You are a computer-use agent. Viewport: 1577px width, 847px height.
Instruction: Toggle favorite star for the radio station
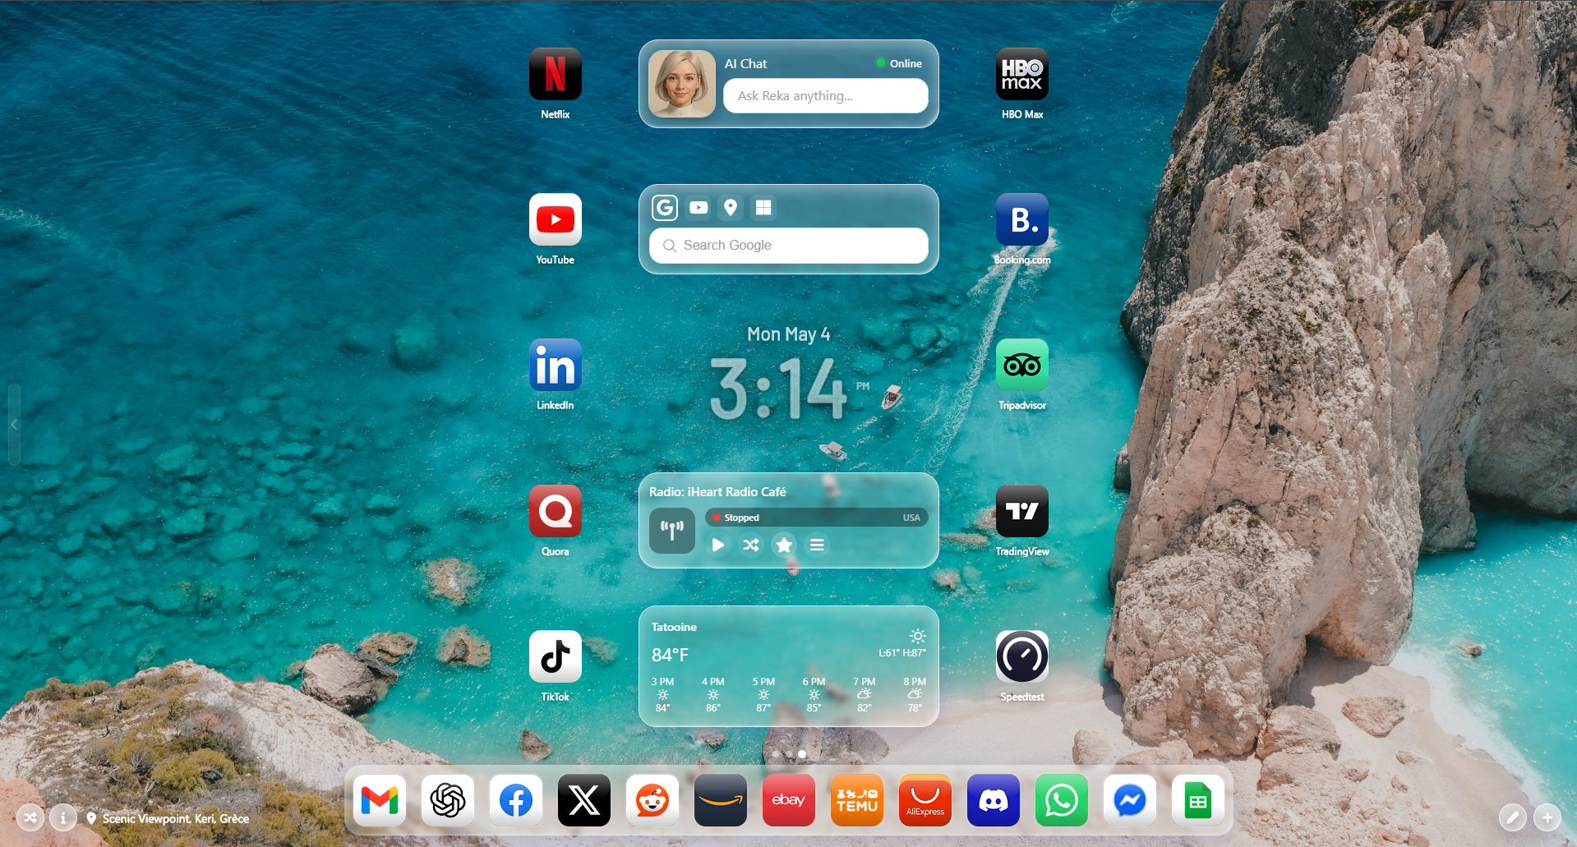pyautogui.click(x=784, y=545)
